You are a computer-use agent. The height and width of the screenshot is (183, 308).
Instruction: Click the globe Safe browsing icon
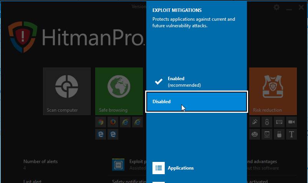coord(119,86)
